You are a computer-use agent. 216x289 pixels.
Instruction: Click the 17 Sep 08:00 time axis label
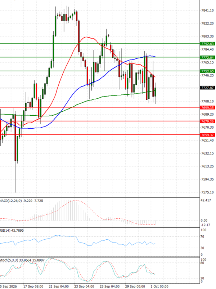coord(33,286)
